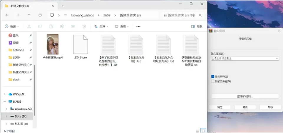Expand the Data (D:) drive node
This screenshot has height=133, width=283.
[x=6, y=117]
